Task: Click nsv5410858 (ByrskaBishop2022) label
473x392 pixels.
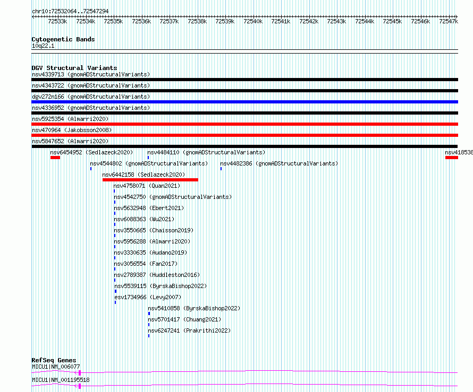Action: point(194,308)
